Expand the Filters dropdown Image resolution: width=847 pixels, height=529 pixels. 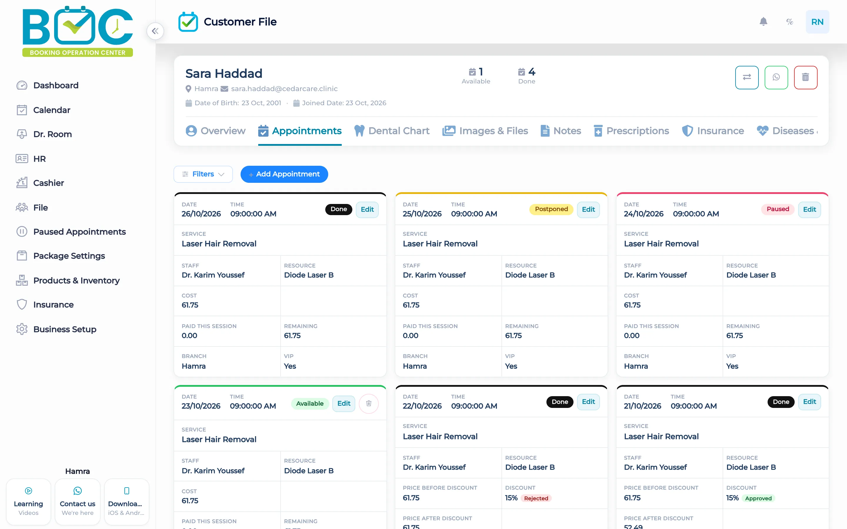coord(203,174)
